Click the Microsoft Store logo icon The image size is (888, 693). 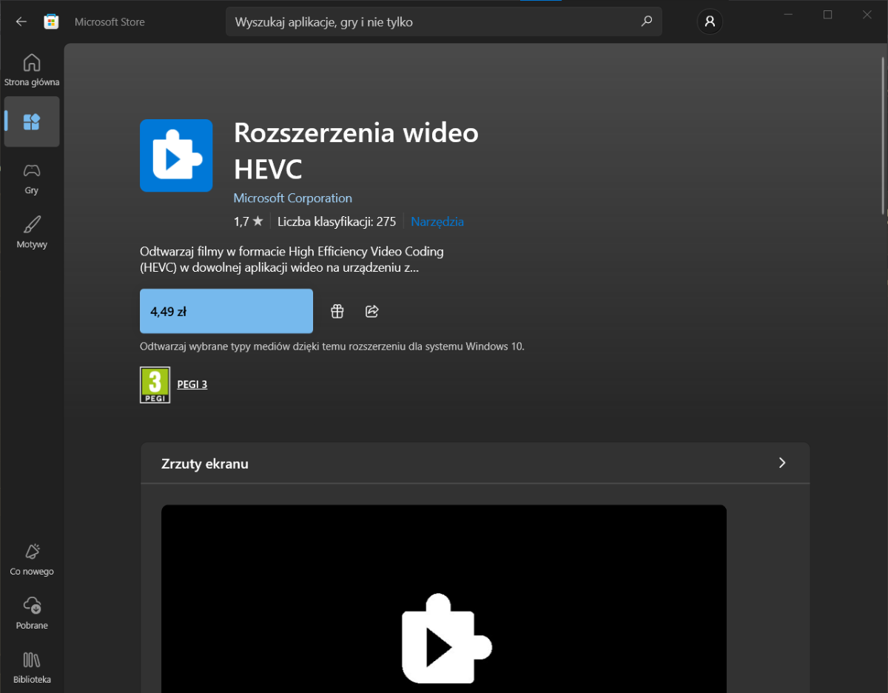click(51, 21)
